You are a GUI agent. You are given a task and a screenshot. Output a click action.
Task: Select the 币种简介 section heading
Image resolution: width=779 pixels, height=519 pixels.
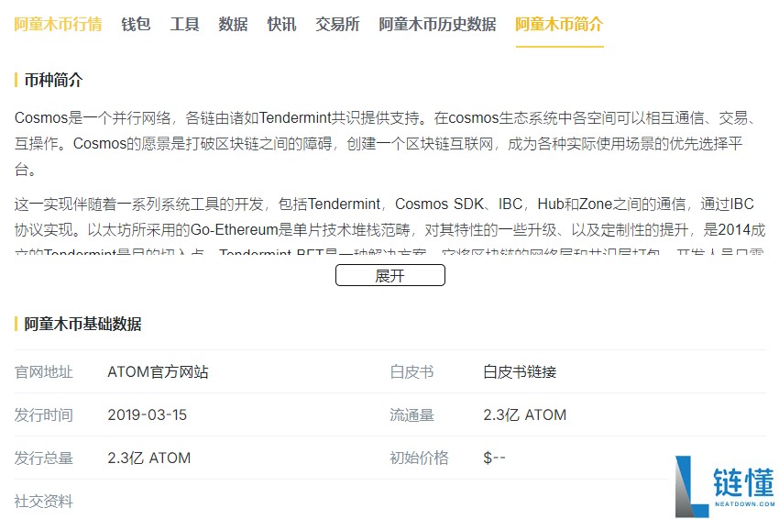click(x=53, y=80)
